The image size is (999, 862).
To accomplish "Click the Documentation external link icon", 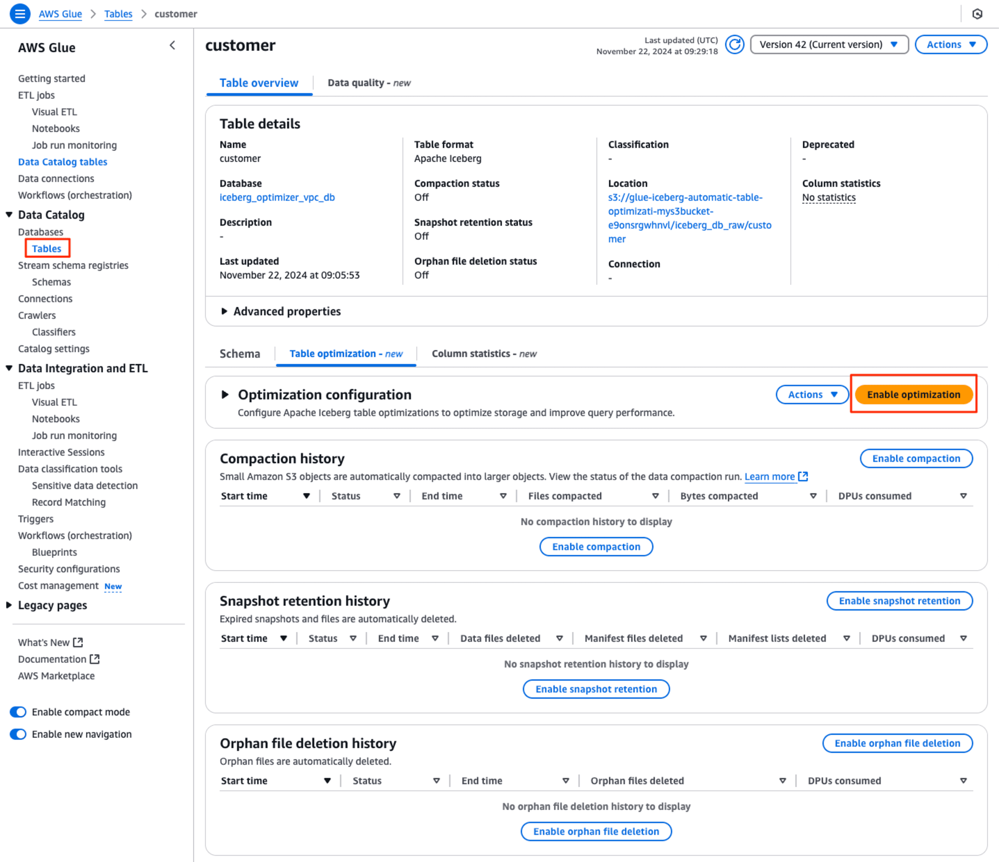I will point(95,659).
